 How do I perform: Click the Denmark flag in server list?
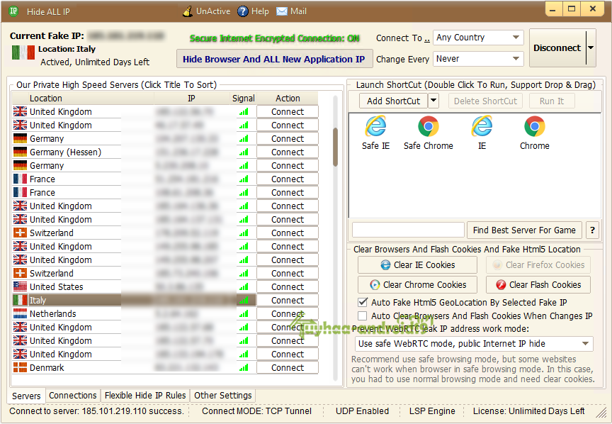20,367
